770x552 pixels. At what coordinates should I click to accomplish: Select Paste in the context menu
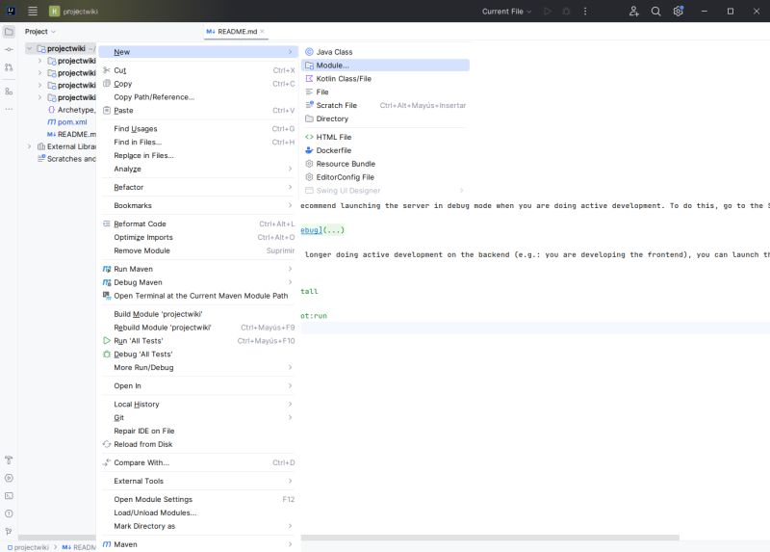[x=198, y=111]
